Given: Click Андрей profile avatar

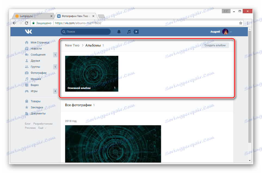Looking at the screenshot, I should click(x=225, y=32).
